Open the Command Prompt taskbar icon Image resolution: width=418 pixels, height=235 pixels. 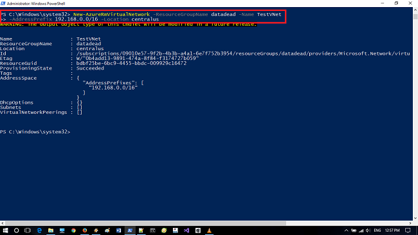(152, 230)
